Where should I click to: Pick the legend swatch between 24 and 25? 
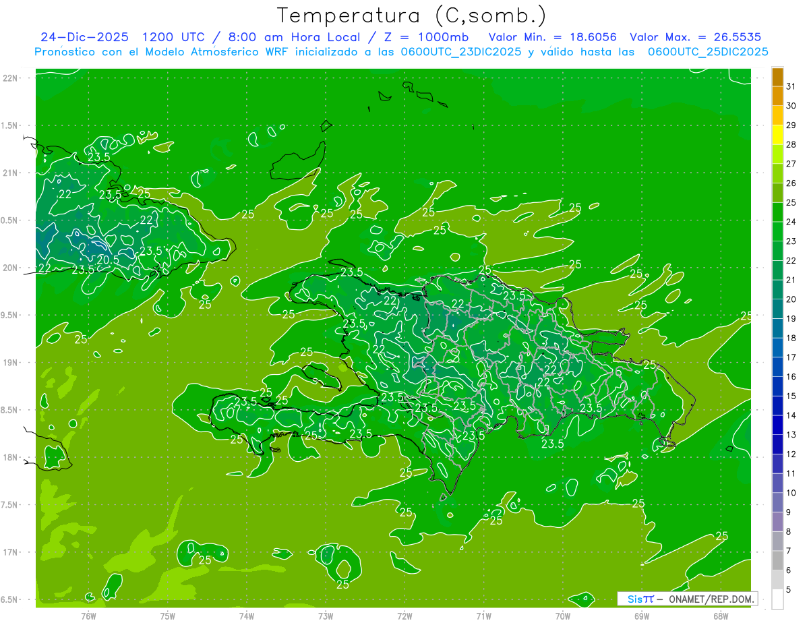(x=777, y=212)
